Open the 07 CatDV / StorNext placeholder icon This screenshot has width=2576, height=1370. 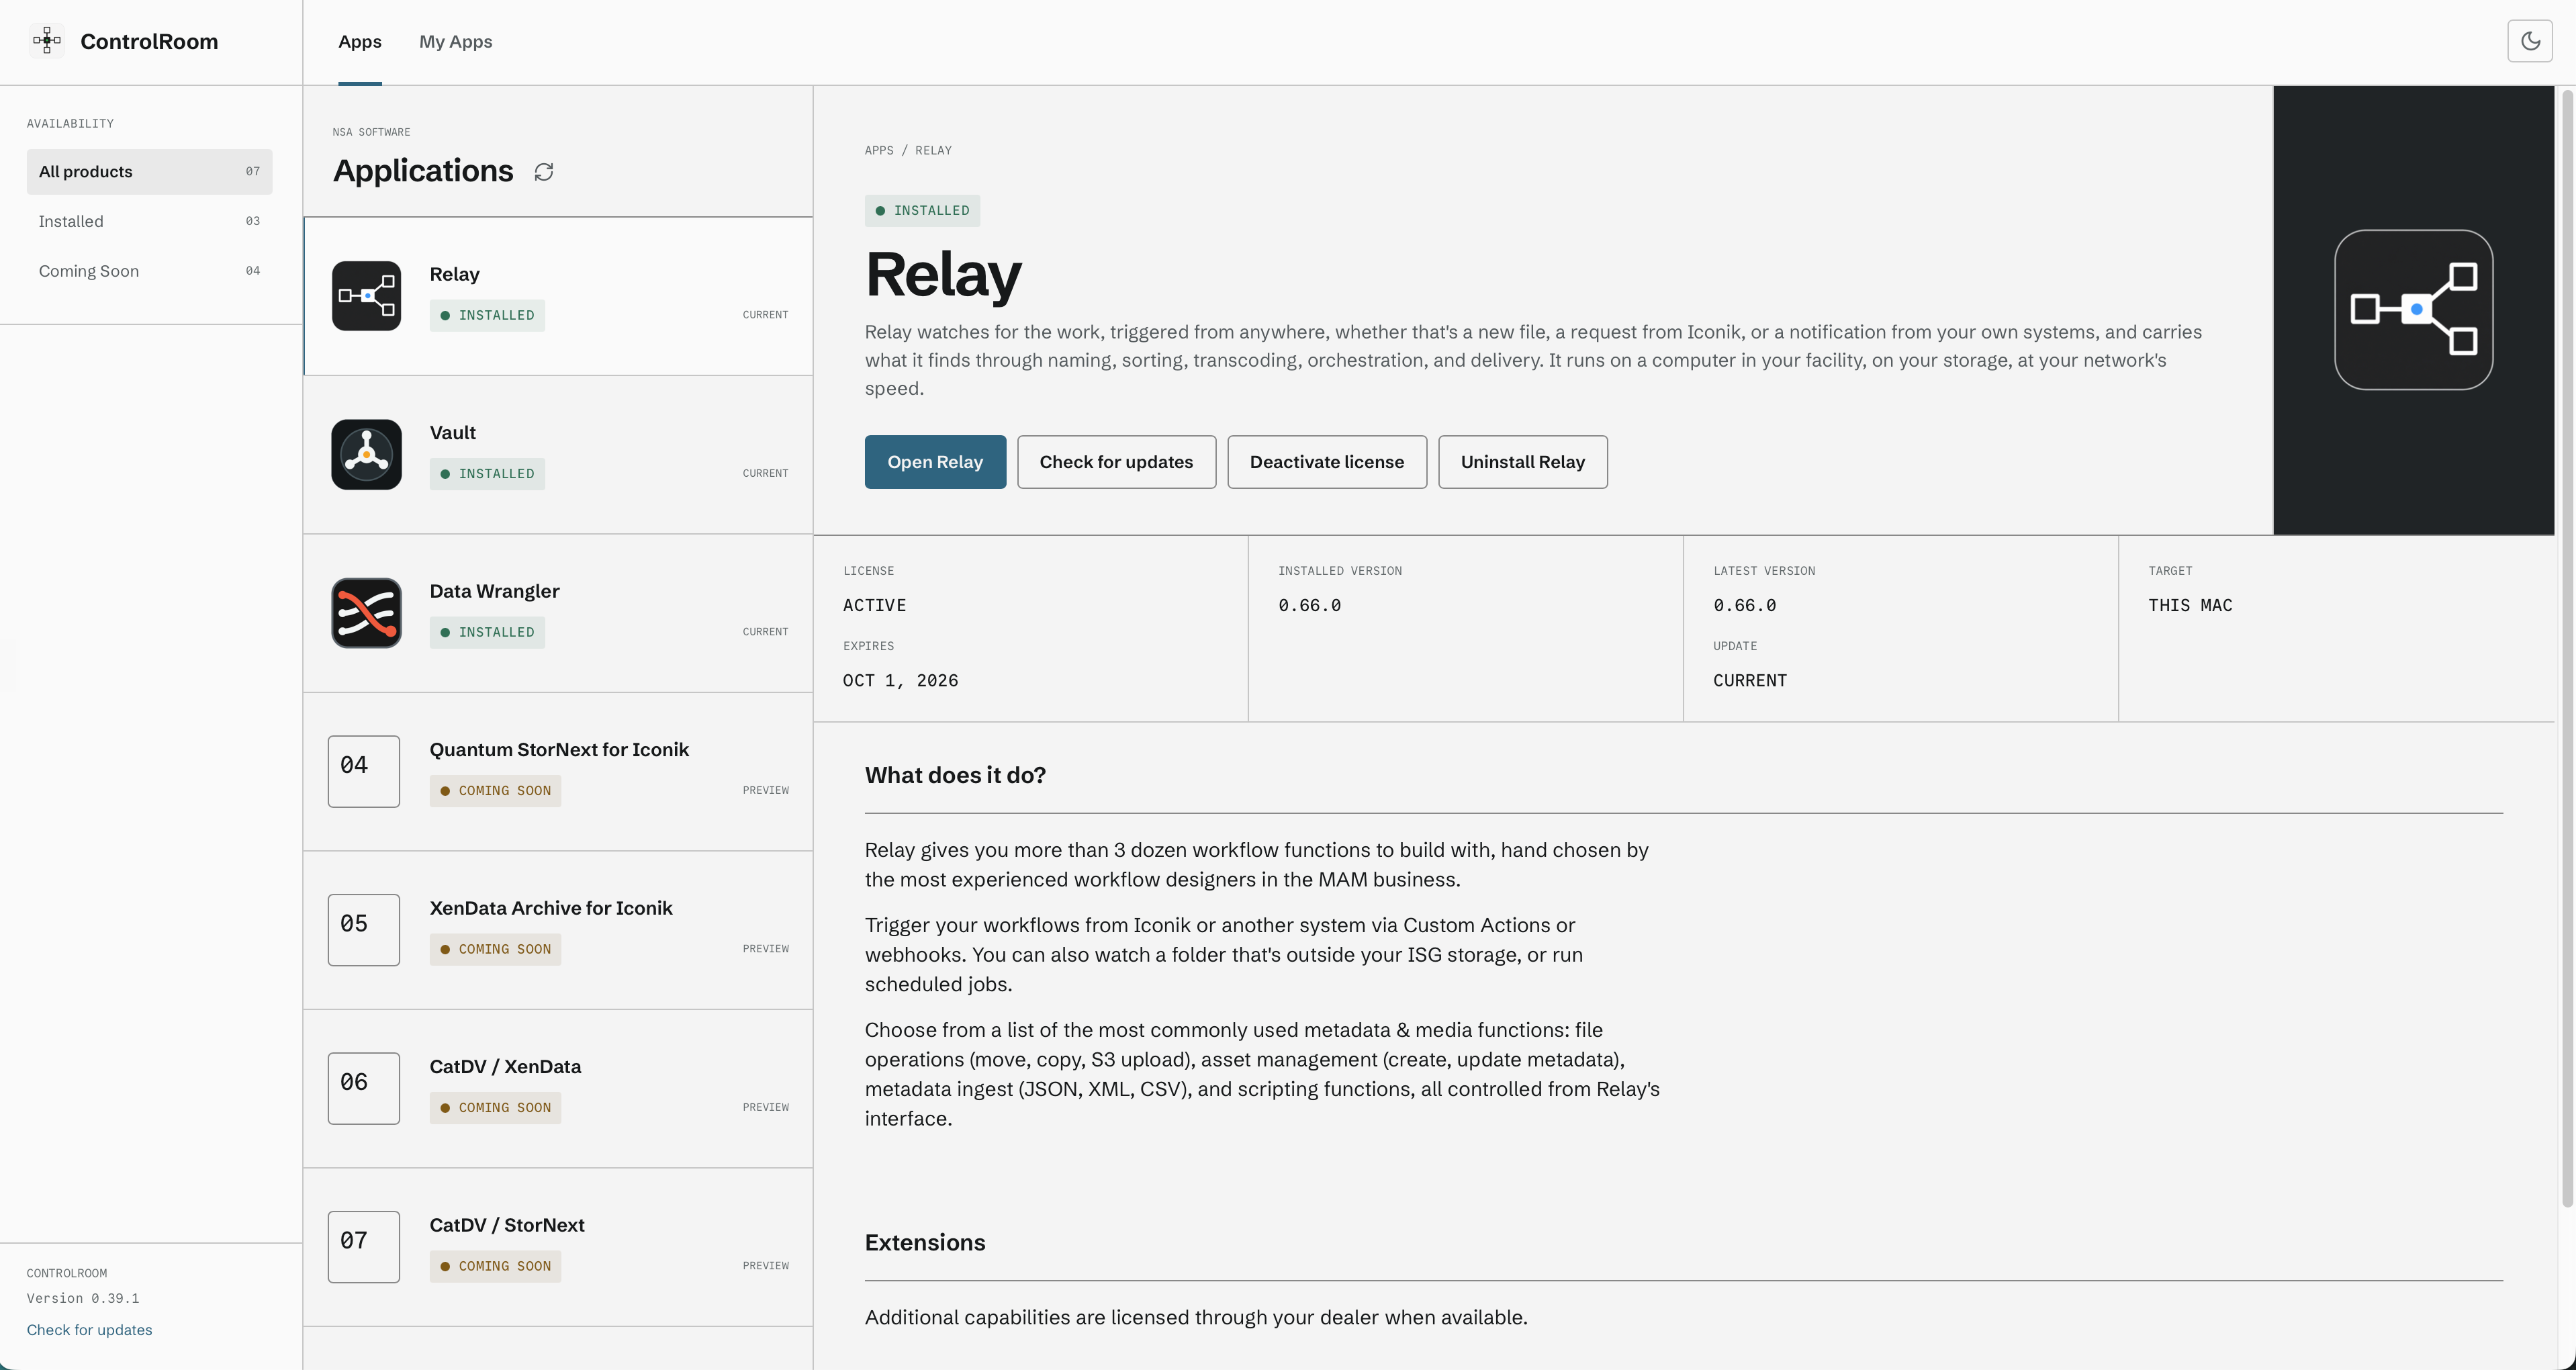[364, 1247]
